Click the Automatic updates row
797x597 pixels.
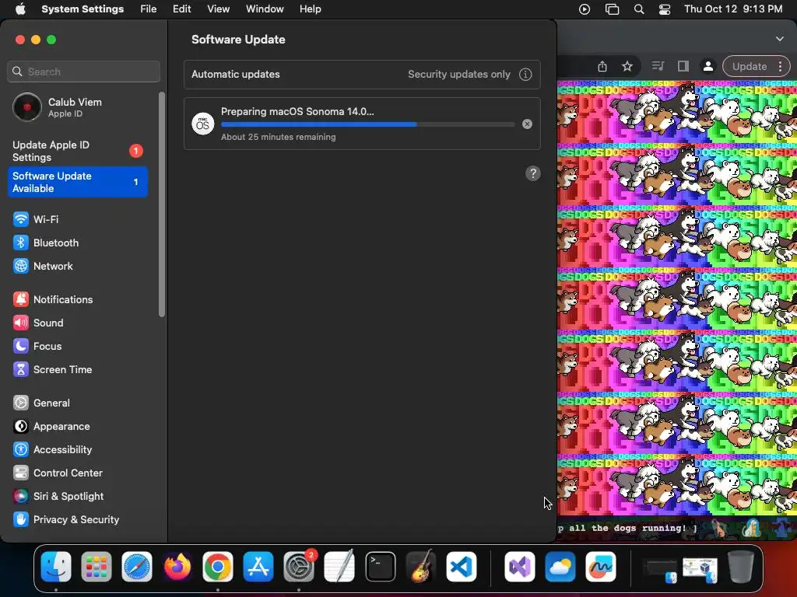(x=362, y=75)
